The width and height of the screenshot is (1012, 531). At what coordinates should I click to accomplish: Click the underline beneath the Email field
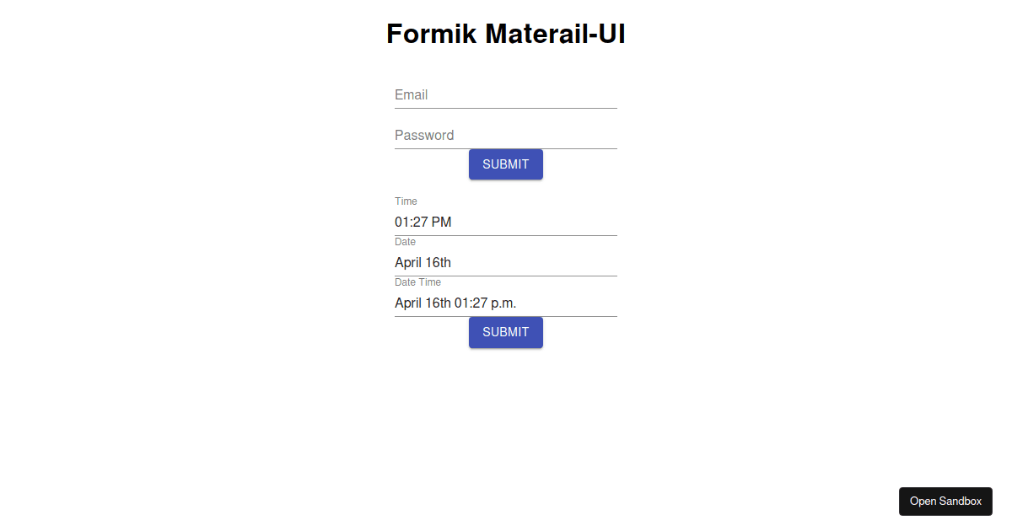506,108
